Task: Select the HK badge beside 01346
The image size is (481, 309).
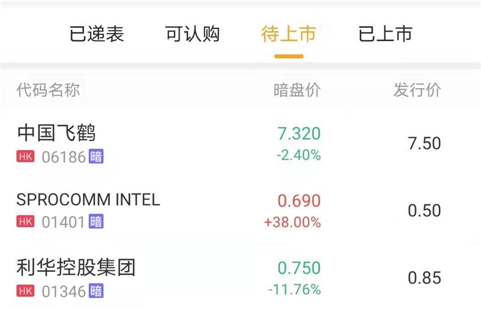Action: 25,291
